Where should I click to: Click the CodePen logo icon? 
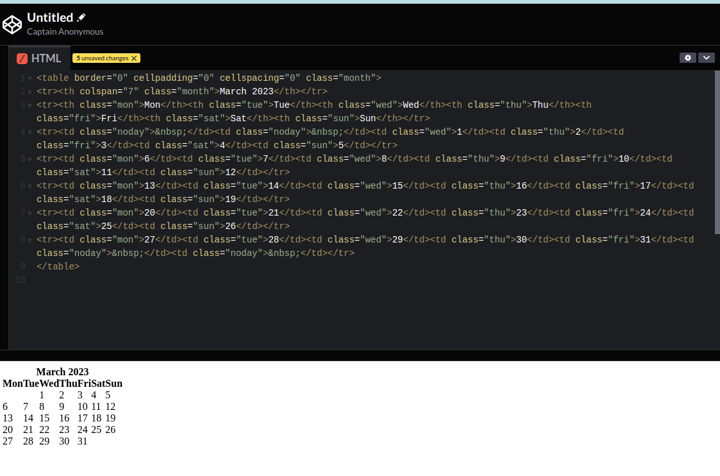[x=12, y=24]
